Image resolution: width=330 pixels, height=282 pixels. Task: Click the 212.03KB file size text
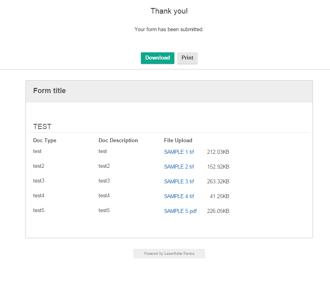tap(218, 152)
